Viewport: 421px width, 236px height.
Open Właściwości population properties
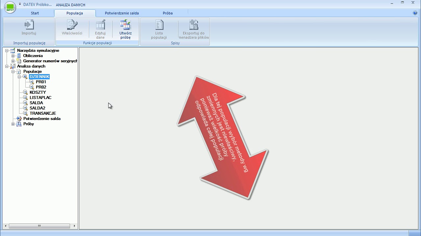coord(72,28)
